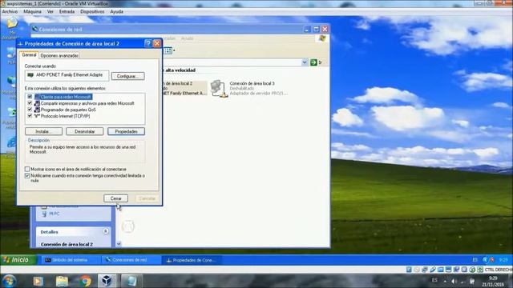Click XP tray red security alert icon
513x288 pixels.
[491, 260]
